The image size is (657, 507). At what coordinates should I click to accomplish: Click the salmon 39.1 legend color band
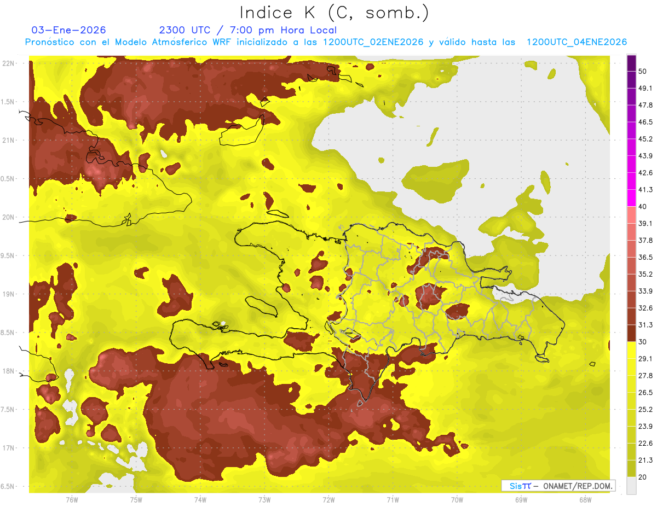(x=631, y=215)
